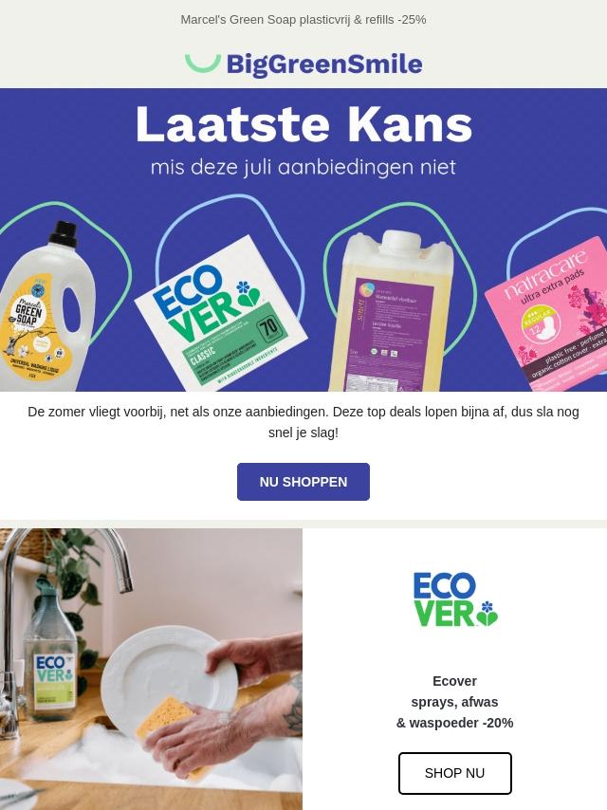Click the green smile icon in logo
Viewport: 607px width, 810px height.
tap(203, 63)
